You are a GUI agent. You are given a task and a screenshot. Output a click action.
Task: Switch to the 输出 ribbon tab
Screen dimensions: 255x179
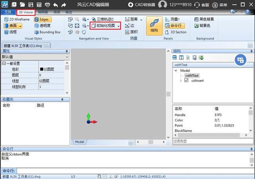click(x=69, y=12)
